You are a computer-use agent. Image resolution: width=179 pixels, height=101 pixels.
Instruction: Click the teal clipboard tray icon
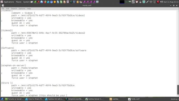(x=144, y=2)
